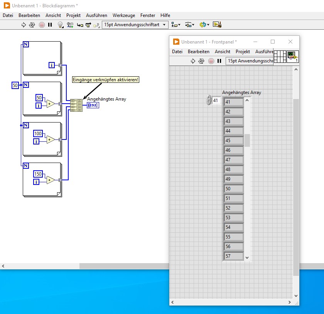Screen dimensions: 324x314
Task: Click the Step Over debugging icon
Action: 88,25
